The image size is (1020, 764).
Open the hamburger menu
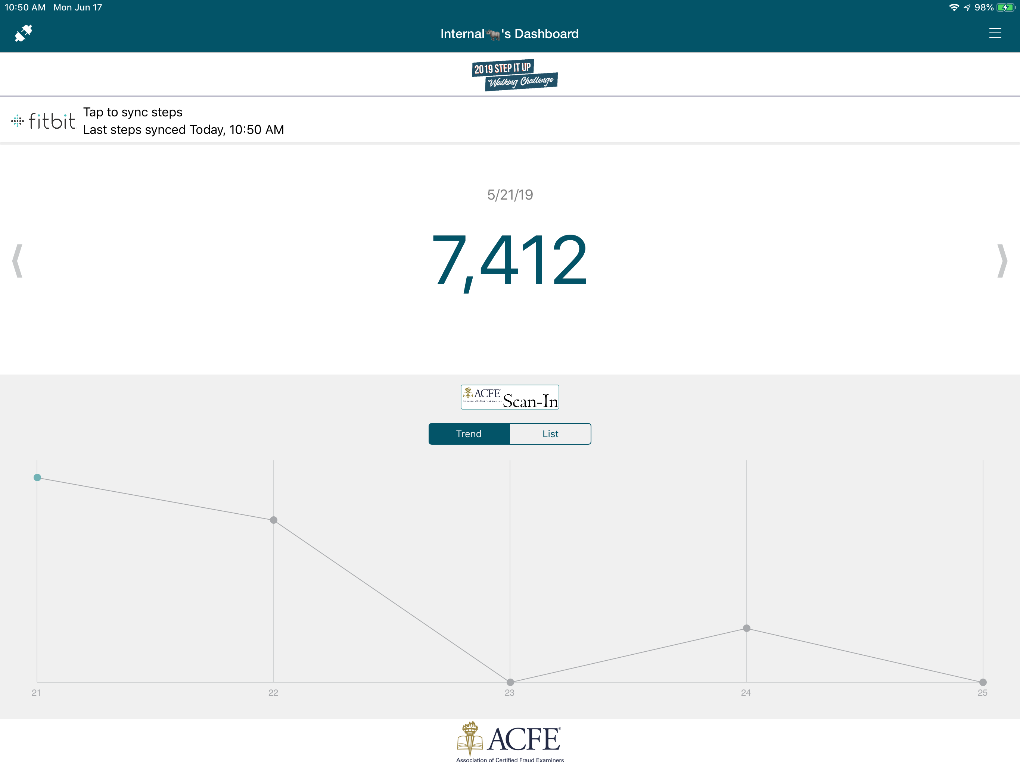995,33
